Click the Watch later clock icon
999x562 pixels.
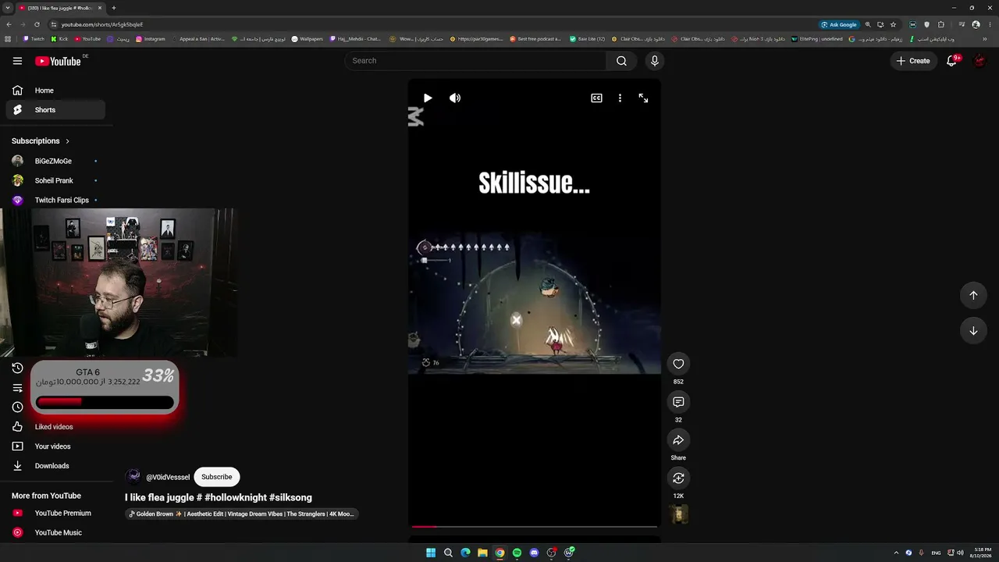point(17,407)
